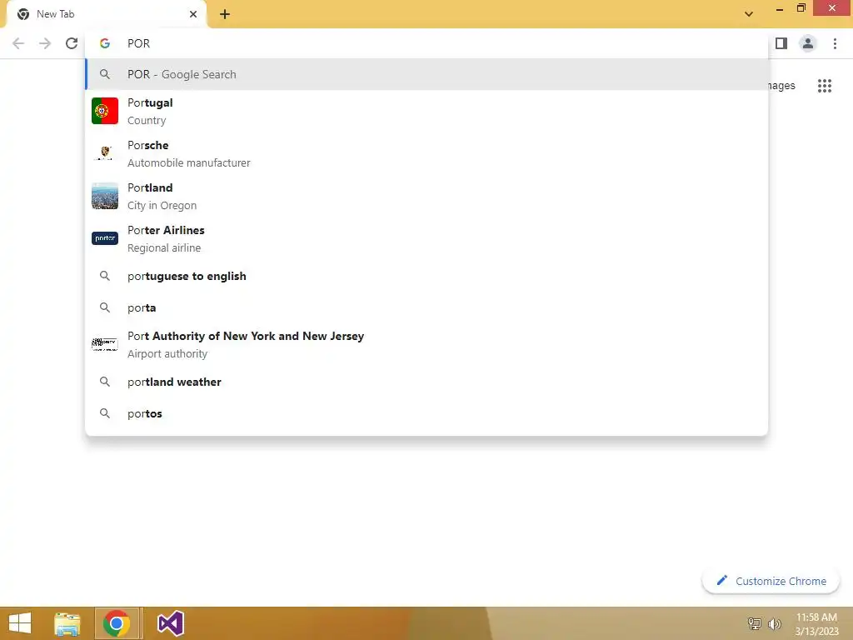Click the volume speaker tray icon
The height and width of the screenshot is (640, 853).
tap(774, 623)
